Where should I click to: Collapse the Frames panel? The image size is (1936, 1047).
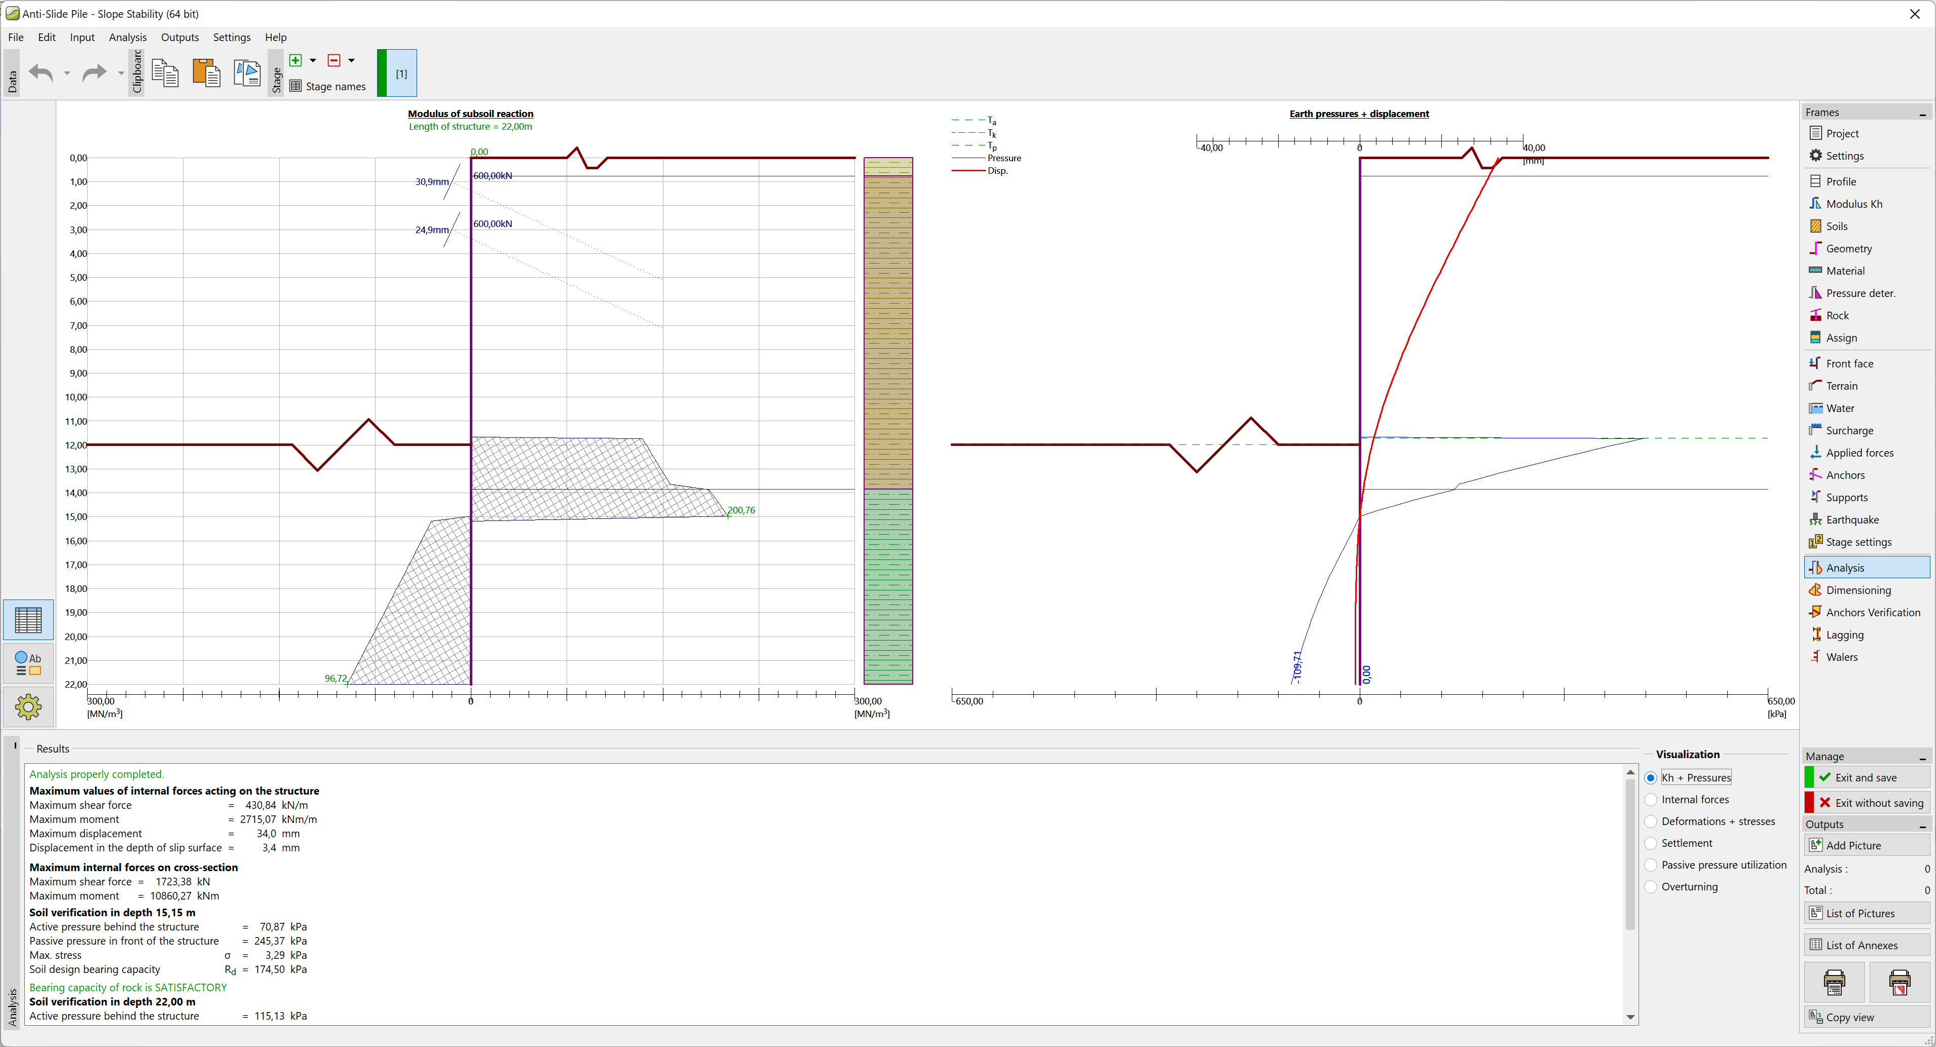[x=1922, y=114]
